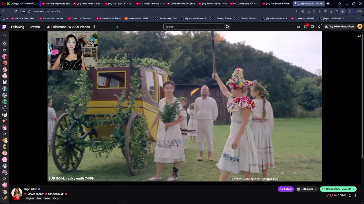
Task: Open Rachmaninoff: Piano bookmark
Action: click(109, 18)
